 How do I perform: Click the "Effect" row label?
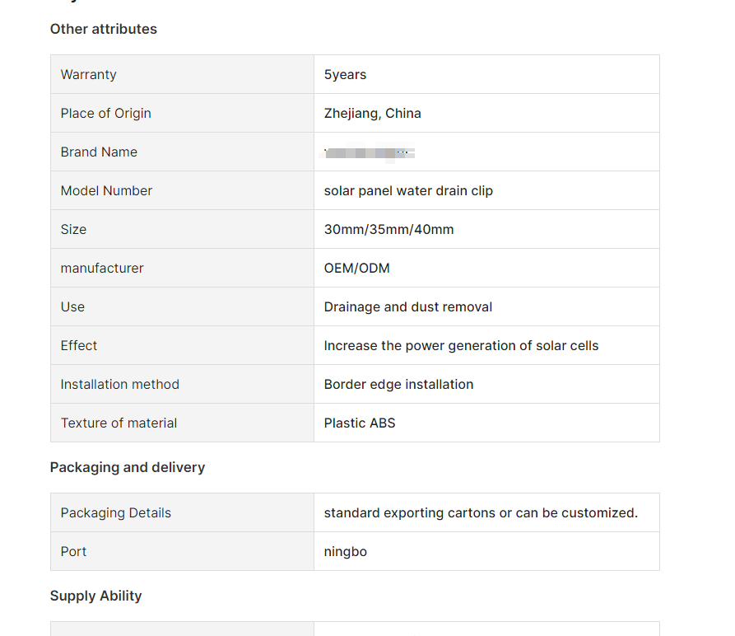[79, 345]
